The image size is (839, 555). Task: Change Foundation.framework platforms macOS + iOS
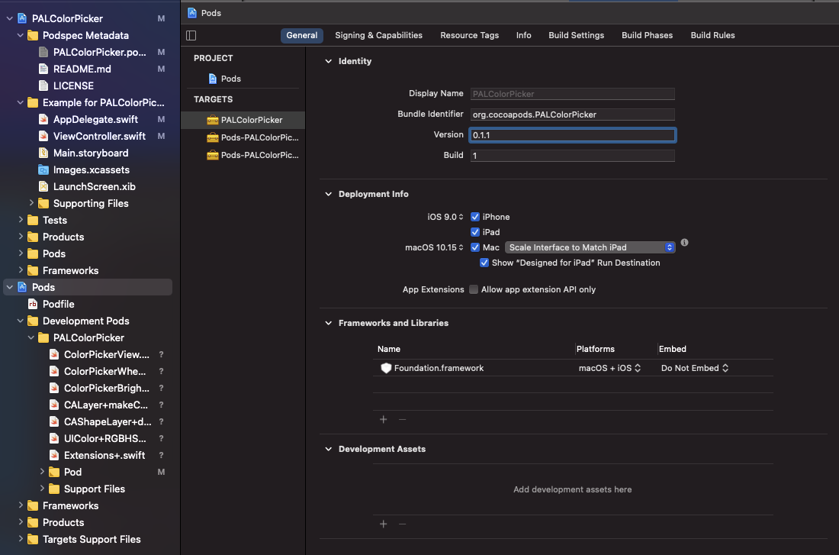[609, 368]
